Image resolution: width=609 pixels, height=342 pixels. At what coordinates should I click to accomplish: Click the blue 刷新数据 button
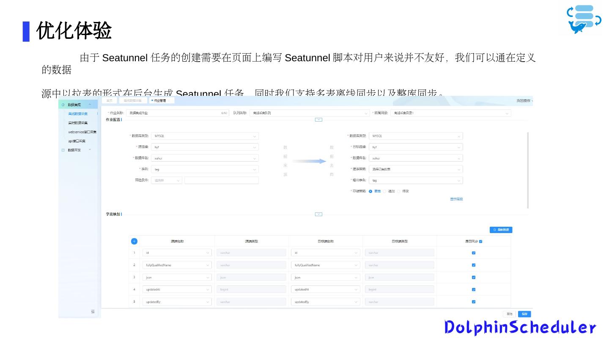point(501,230)
